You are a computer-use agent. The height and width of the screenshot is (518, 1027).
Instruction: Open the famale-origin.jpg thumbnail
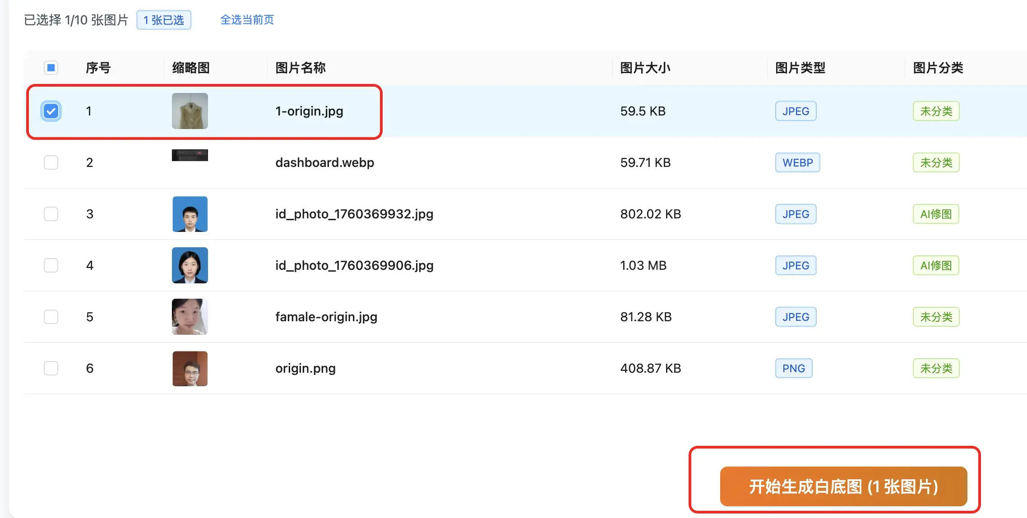[x=190, y=317]
